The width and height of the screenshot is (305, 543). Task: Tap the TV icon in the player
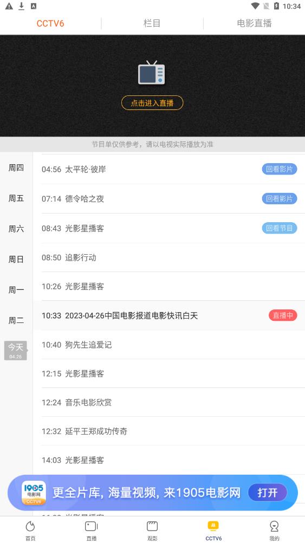coord(152,73)
